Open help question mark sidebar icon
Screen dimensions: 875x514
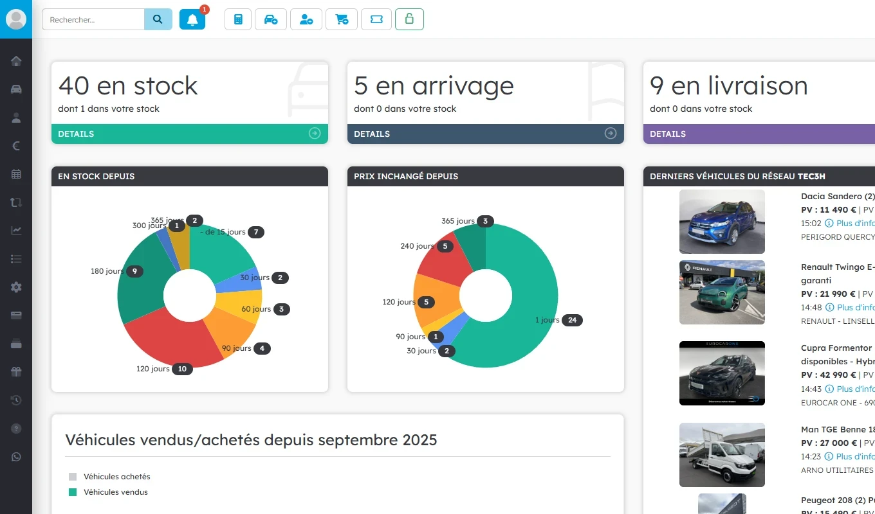pyautogui.click(x=16, y=429)
